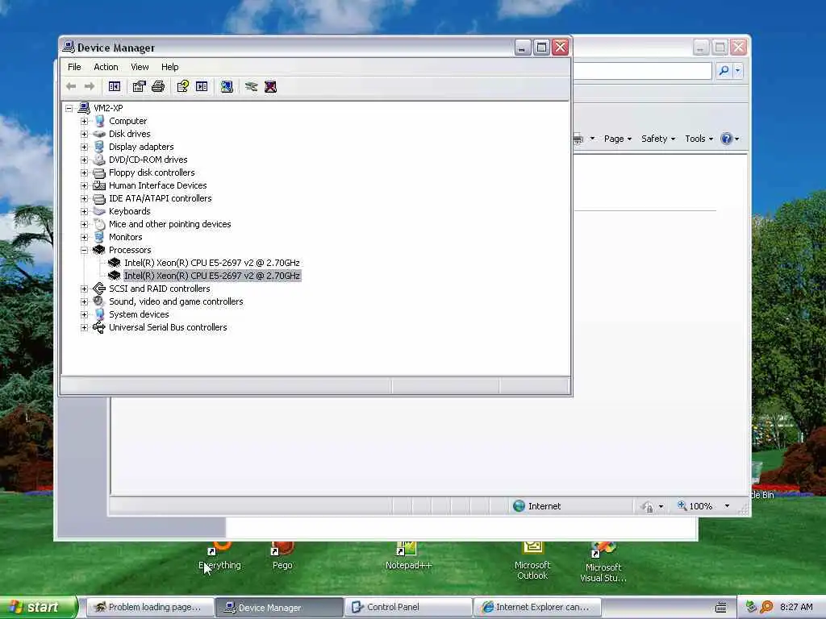Switch to Control Panel taskbar item
The height and width of the screenshot is (619, 826).
(407, 608)
